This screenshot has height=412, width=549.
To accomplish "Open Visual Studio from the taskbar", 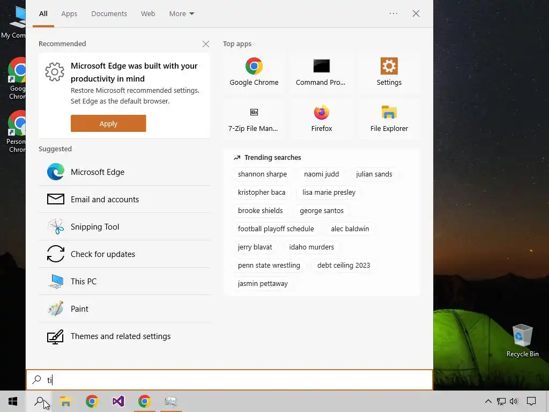I will coord(118,401).
